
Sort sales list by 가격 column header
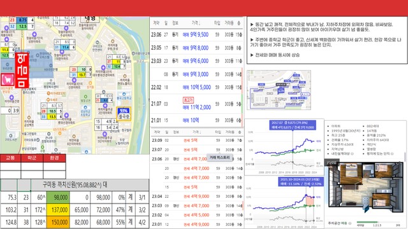pos(196,23)
